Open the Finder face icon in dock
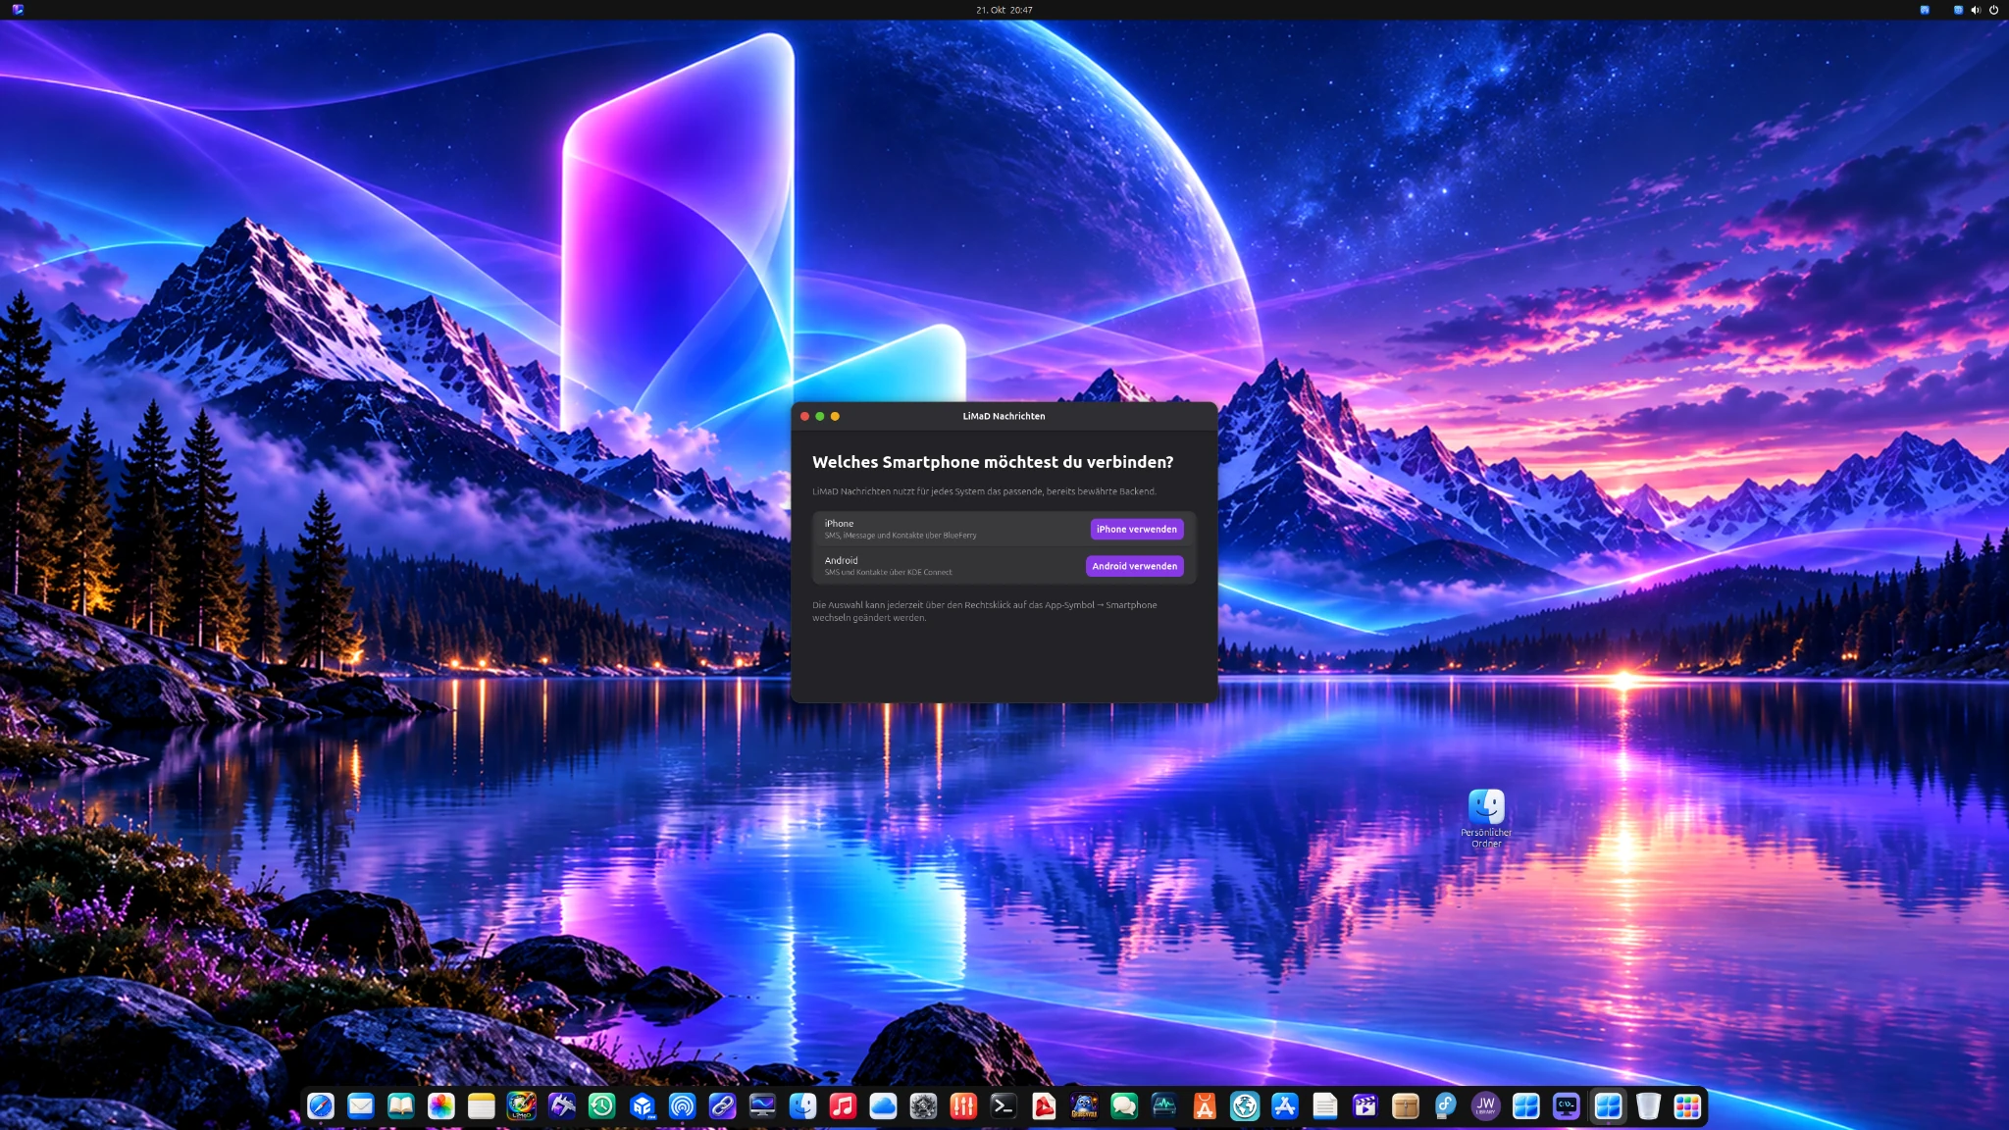The height and width of the screenshot is (1130, 2009). (803, 1106)
